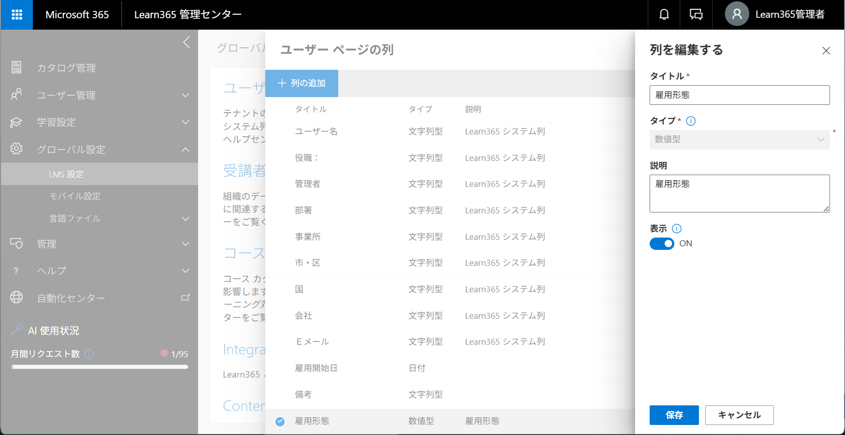The width and height of the screenshot is (845, 435).
Task: Expand the ヘルプ menu chevron
Action: 185,271
